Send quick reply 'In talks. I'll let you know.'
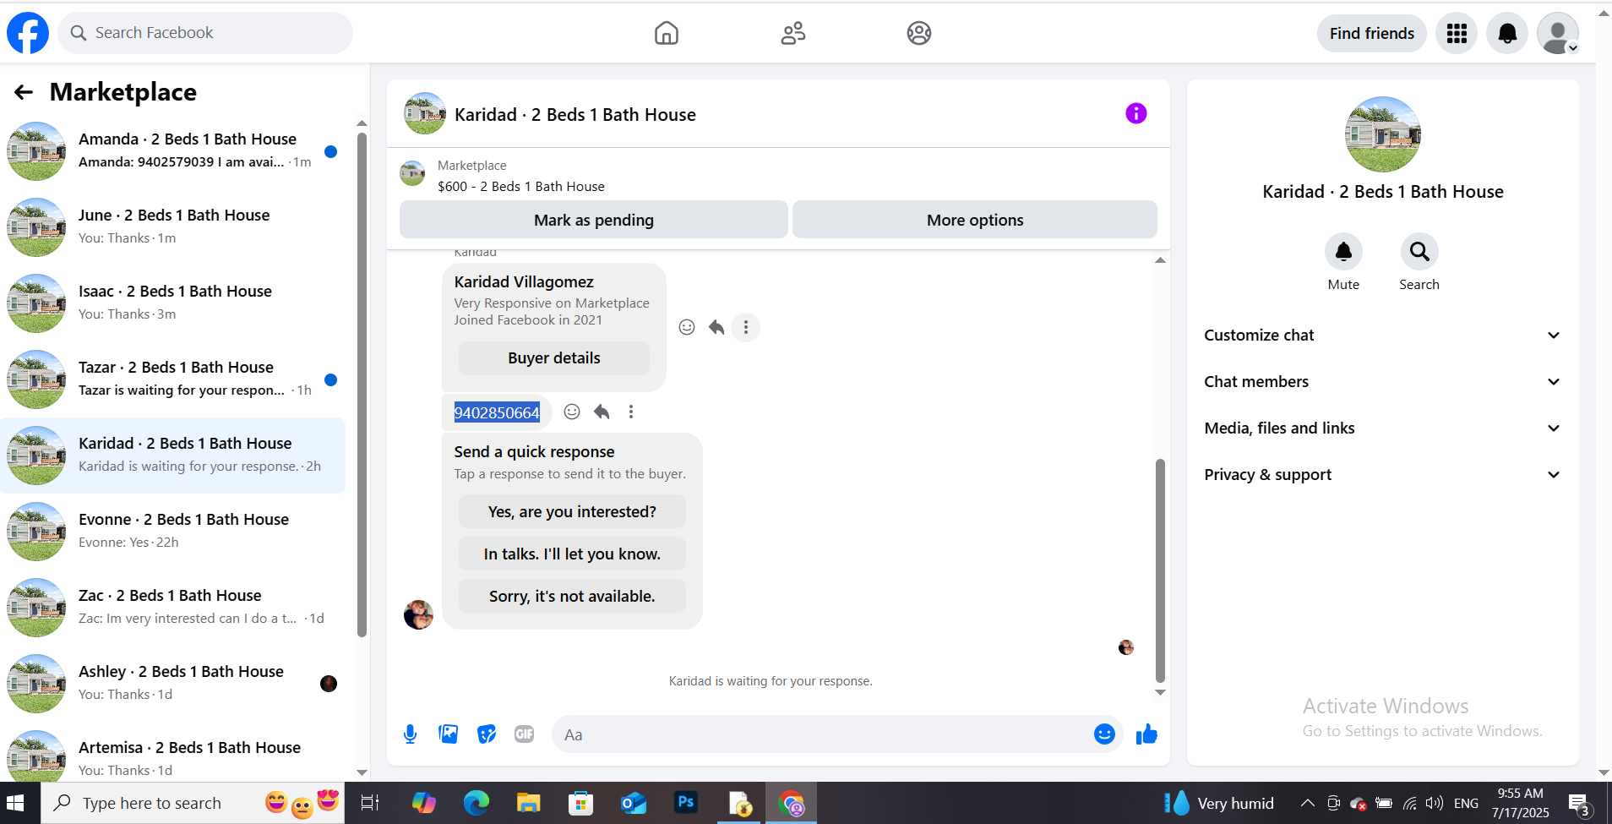 coord(572,554)
